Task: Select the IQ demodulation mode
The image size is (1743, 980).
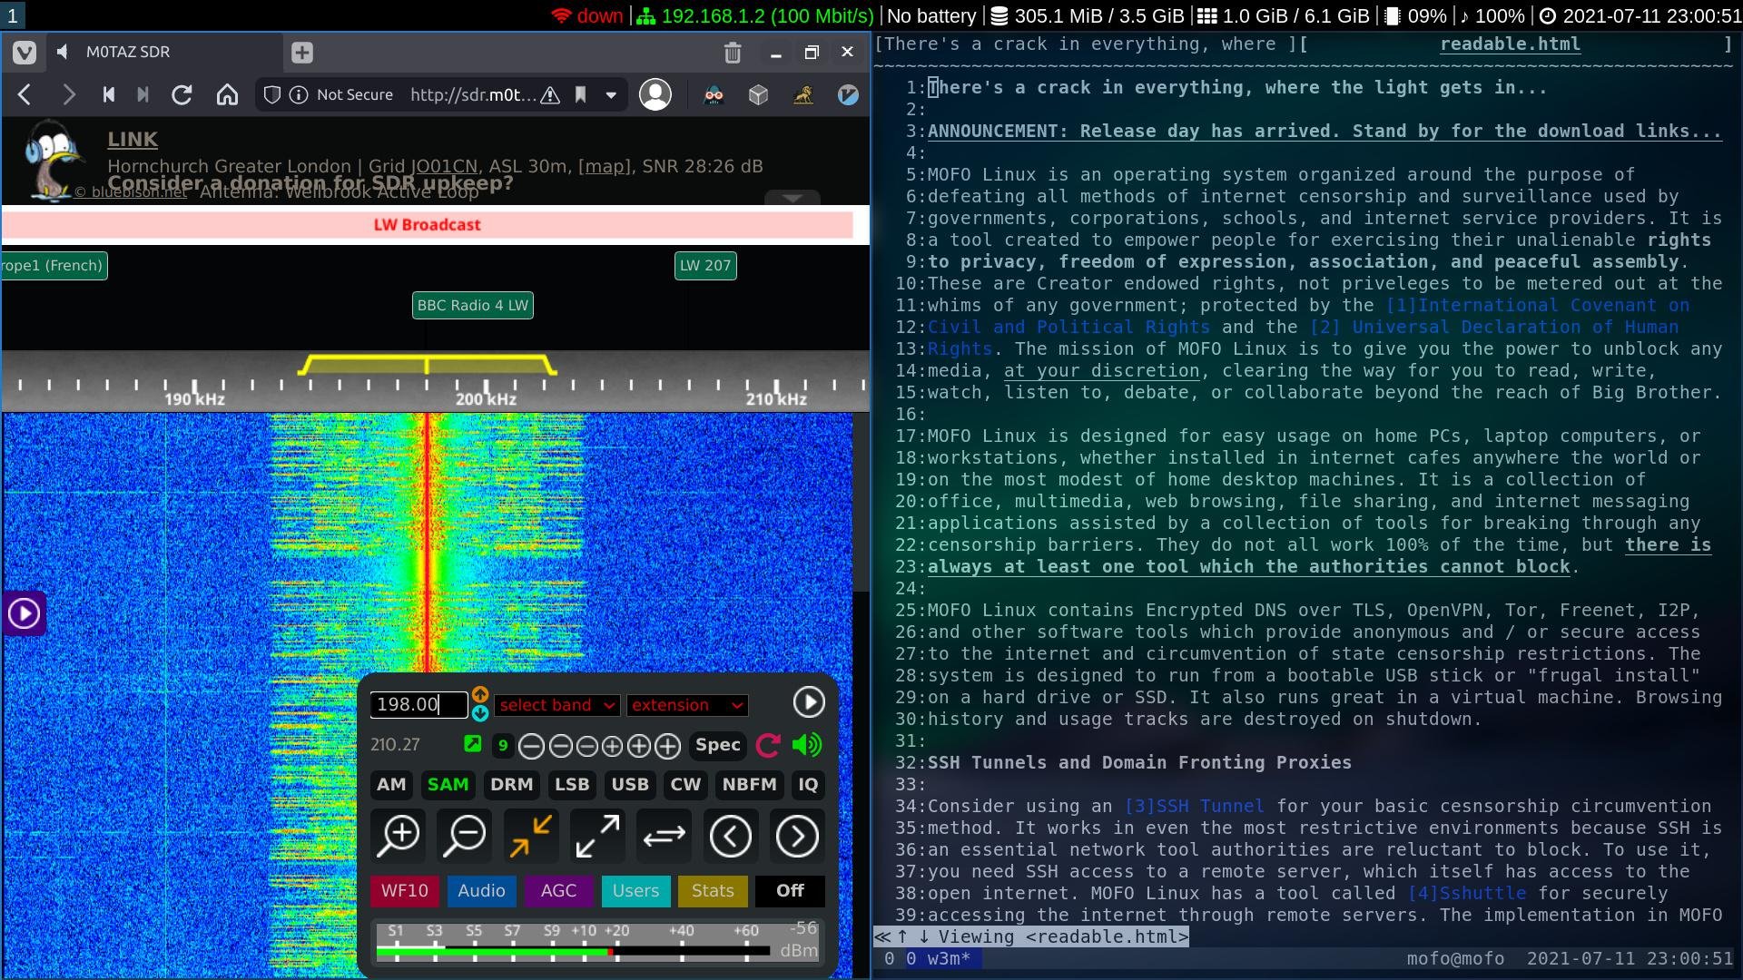Action: click(808, 784)
